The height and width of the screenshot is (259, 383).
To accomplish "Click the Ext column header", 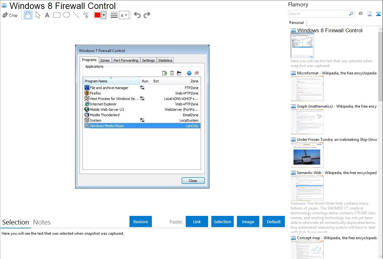I will click(156, 81).
